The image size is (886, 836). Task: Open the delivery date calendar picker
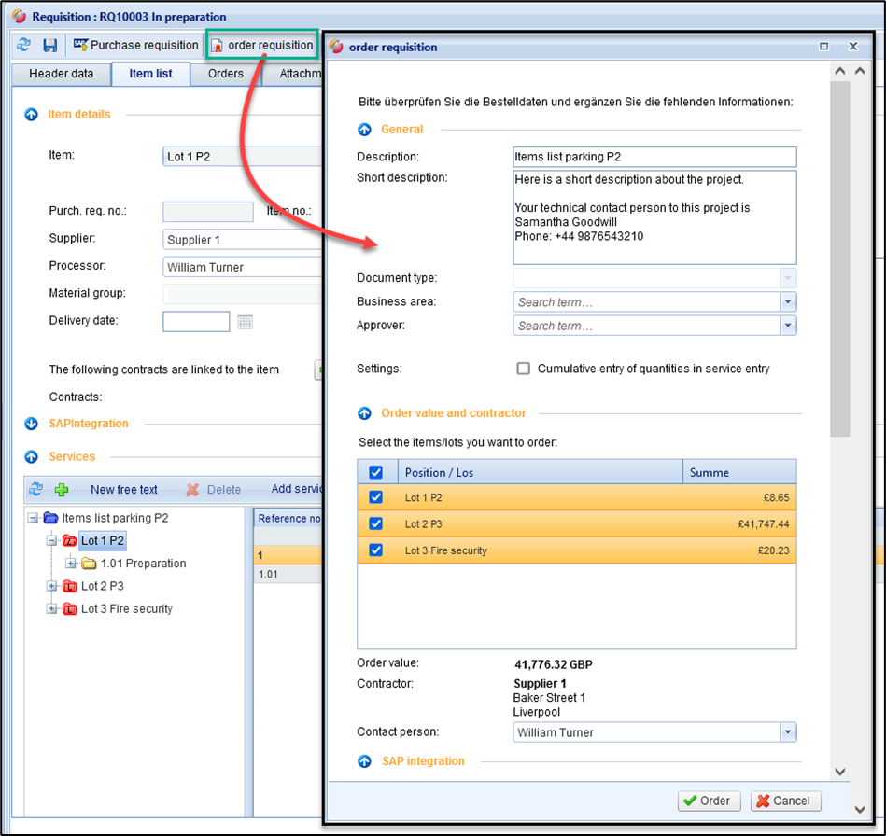[245, 322]
